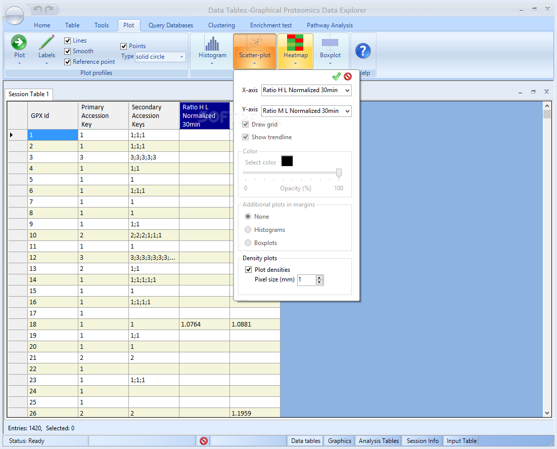Viewport: 557px width, 449px height.
Task: Click the application orb button
Action: click(15, 15)
